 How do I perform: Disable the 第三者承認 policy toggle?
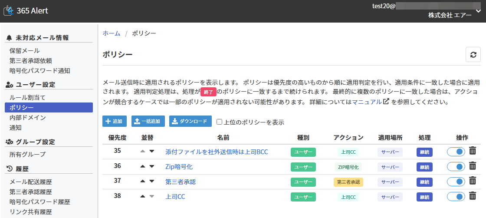click(x=456, y=182)
